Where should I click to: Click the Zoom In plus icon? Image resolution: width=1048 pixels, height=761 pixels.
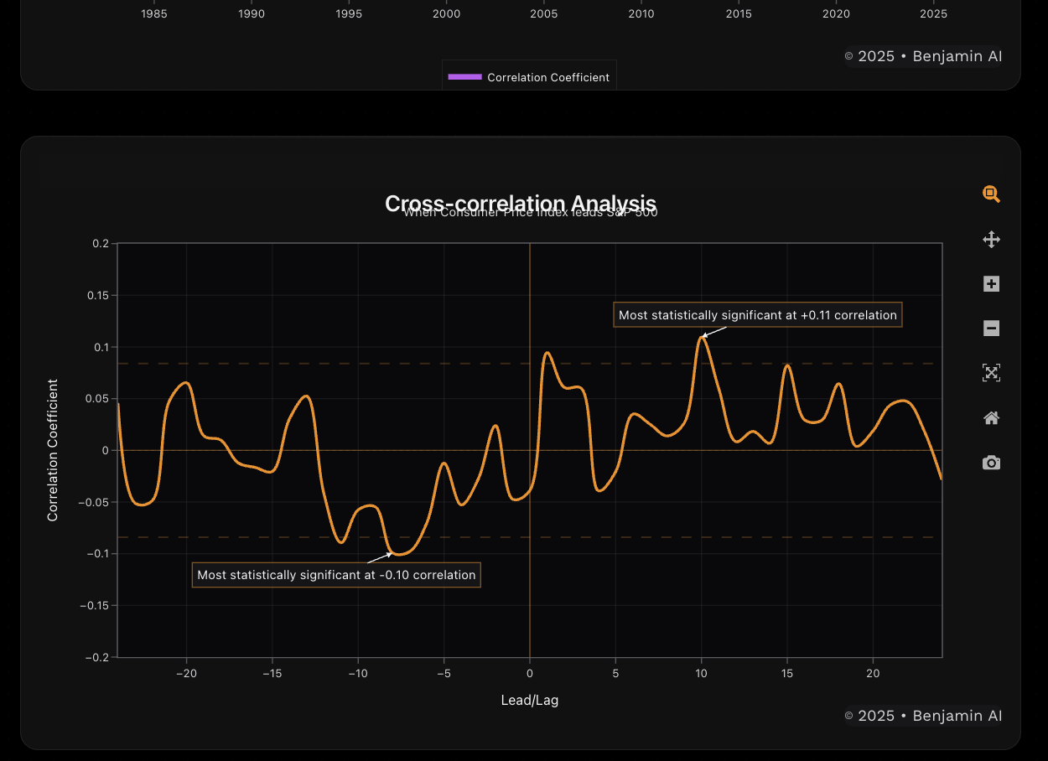(x=991, y=284)
